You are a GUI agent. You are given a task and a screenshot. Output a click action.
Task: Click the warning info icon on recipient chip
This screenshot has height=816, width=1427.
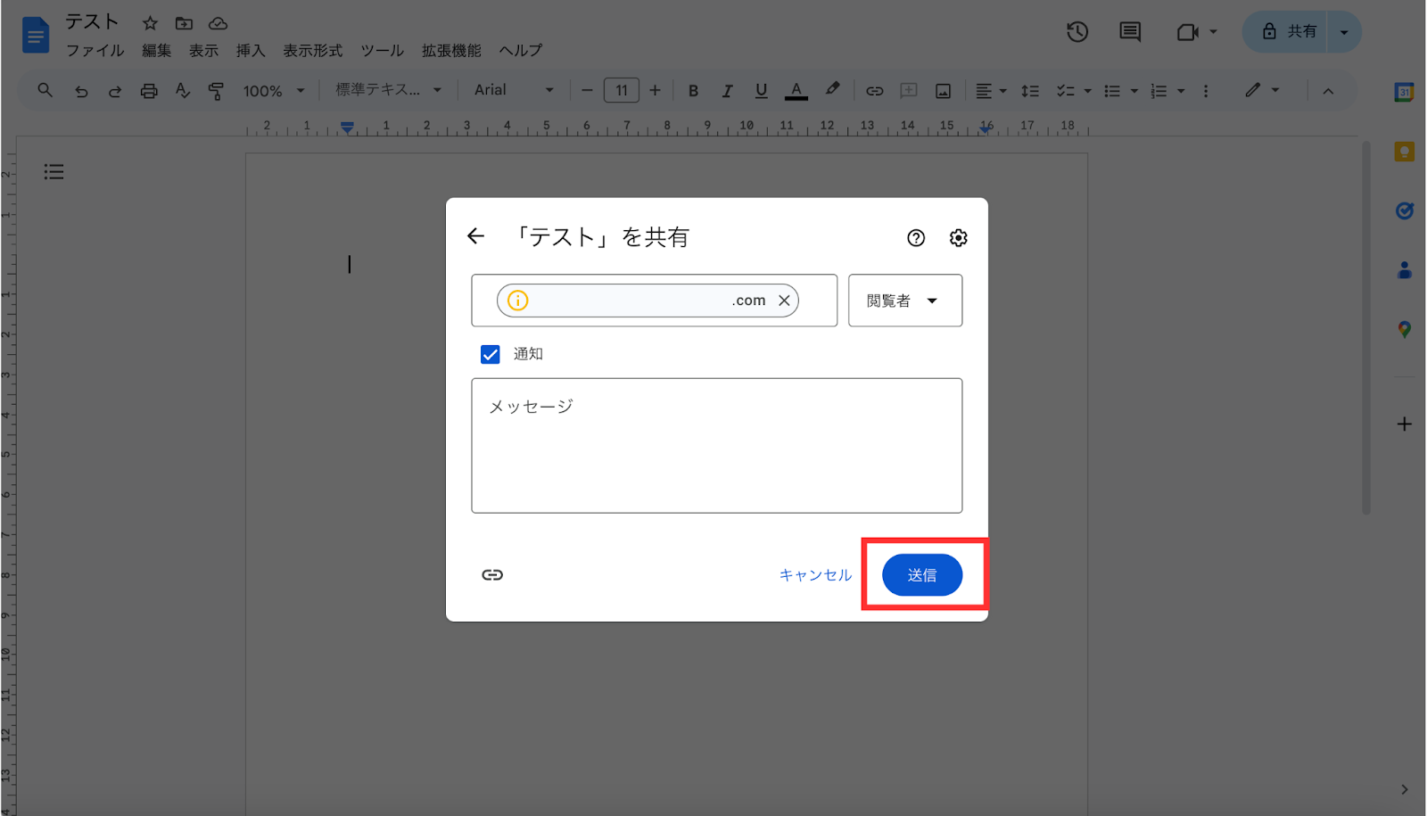(x=518, y=301)
